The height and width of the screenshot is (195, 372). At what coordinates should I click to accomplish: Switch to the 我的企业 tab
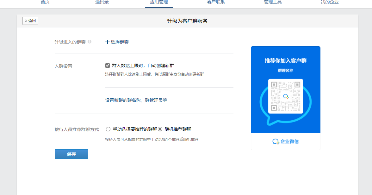[330, 2]
